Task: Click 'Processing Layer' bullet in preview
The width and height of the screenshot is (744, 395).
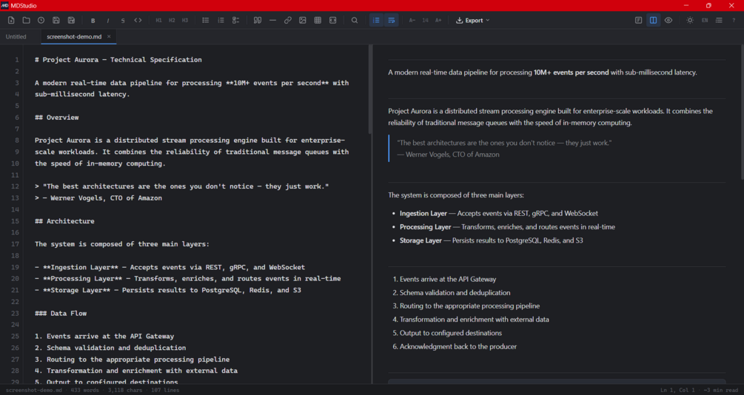Action: point(507,226)
